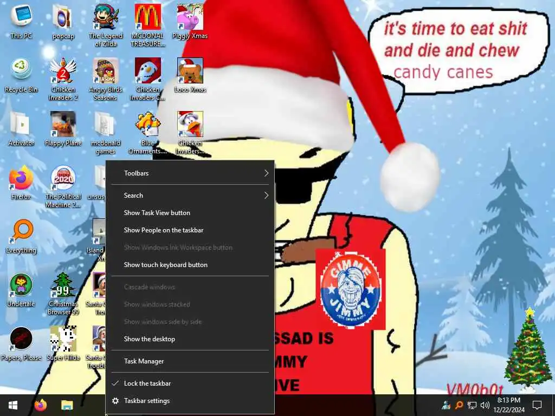Launch the Undertale shortcut

[21, 290]
